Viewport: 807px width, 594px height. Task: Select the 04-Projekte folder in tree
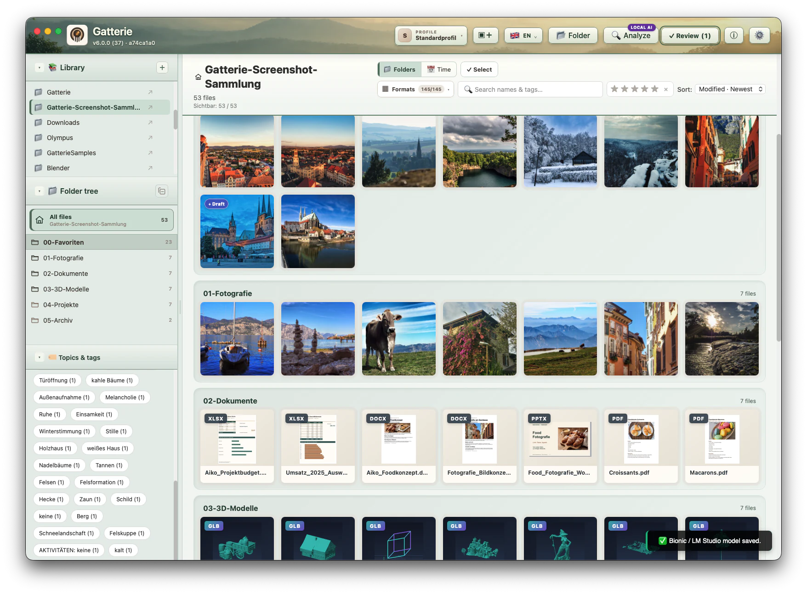pos(102,305)
